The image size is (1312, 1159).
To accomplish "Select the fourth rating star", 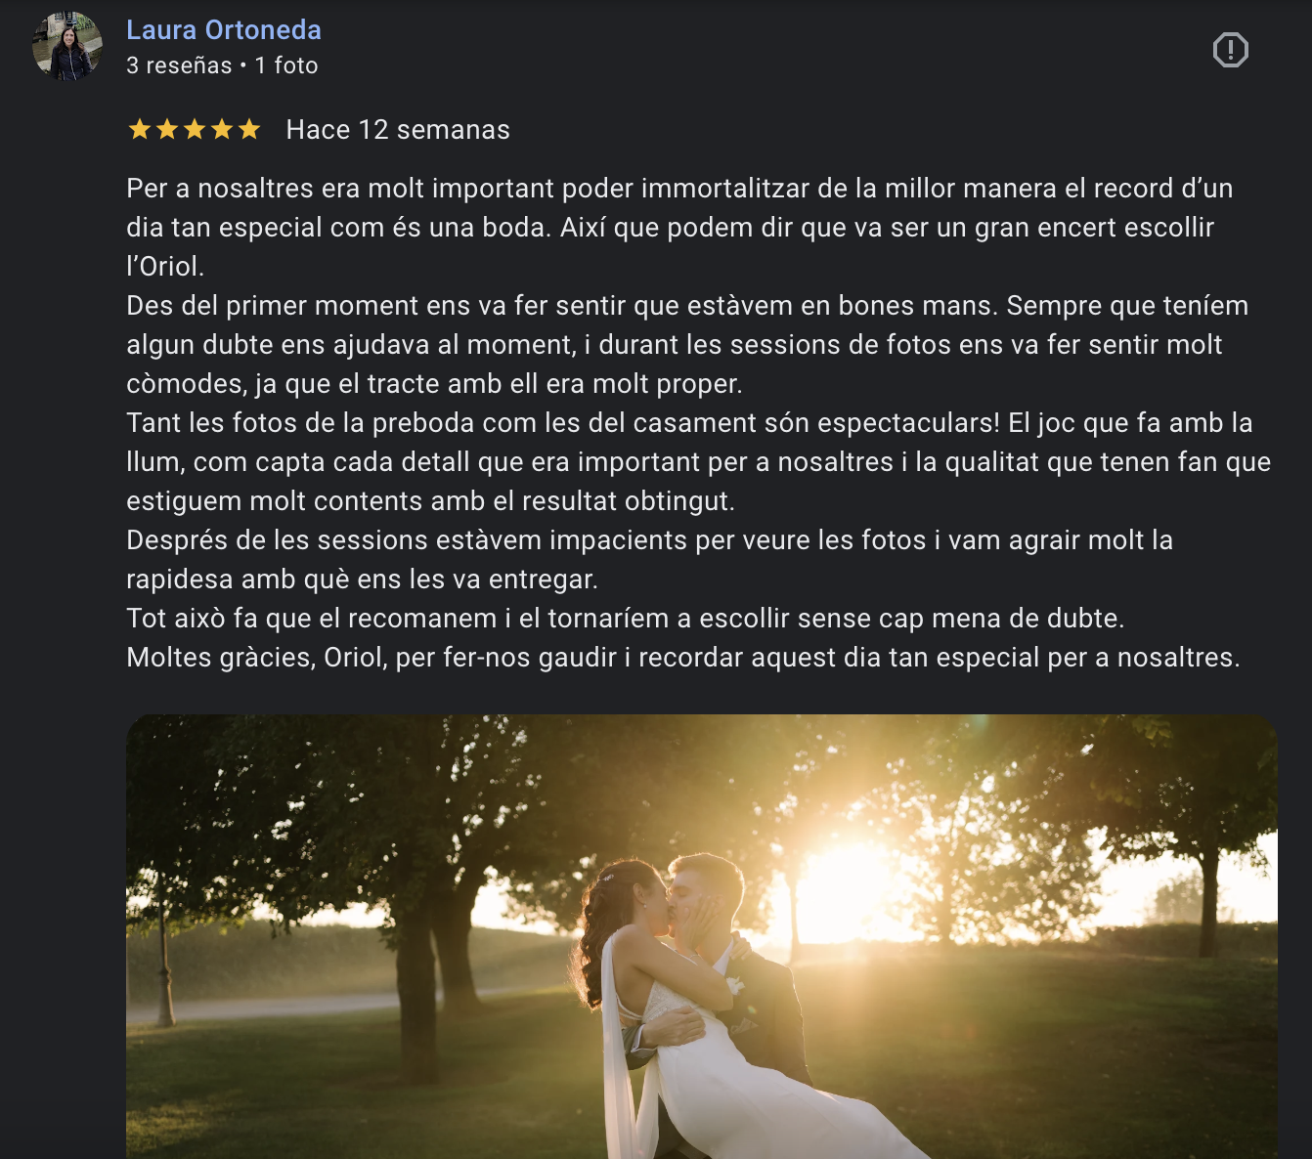I will pos(222,129).
